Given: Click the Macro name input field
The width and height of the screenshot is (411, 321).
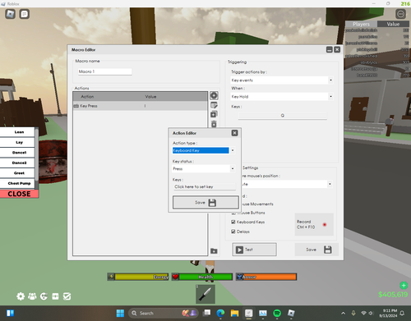Looking at the screenshot, I should pos(104,71).
